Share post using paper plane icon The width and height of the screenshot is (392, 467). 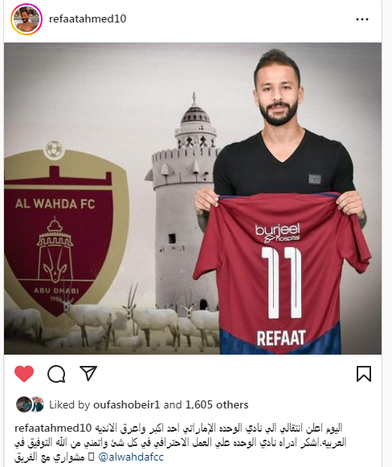[88, 373]
